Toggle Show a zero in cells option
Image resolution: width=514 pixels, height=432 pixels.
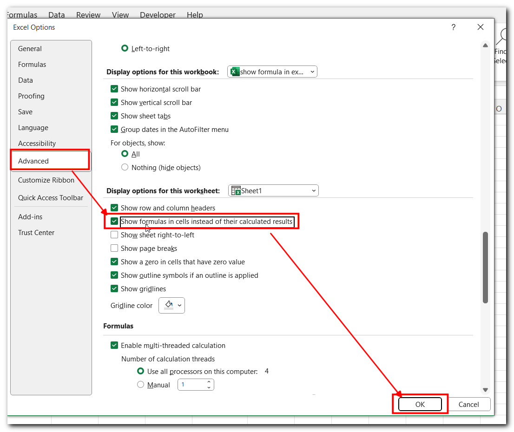[114, 262]
